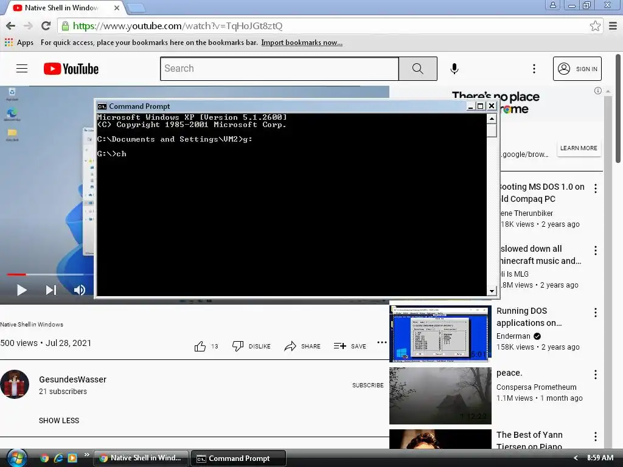Click the SHARE arrow button
623x467 pixels.
(x=302, y=346)
